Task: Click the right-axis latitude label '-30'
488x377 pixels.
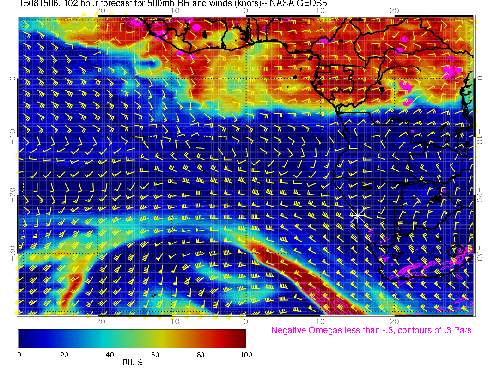Action: coord(480,253)
